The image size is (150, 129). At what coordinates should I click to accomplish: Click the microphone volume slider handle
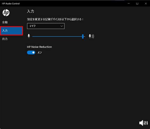point(83,36)
